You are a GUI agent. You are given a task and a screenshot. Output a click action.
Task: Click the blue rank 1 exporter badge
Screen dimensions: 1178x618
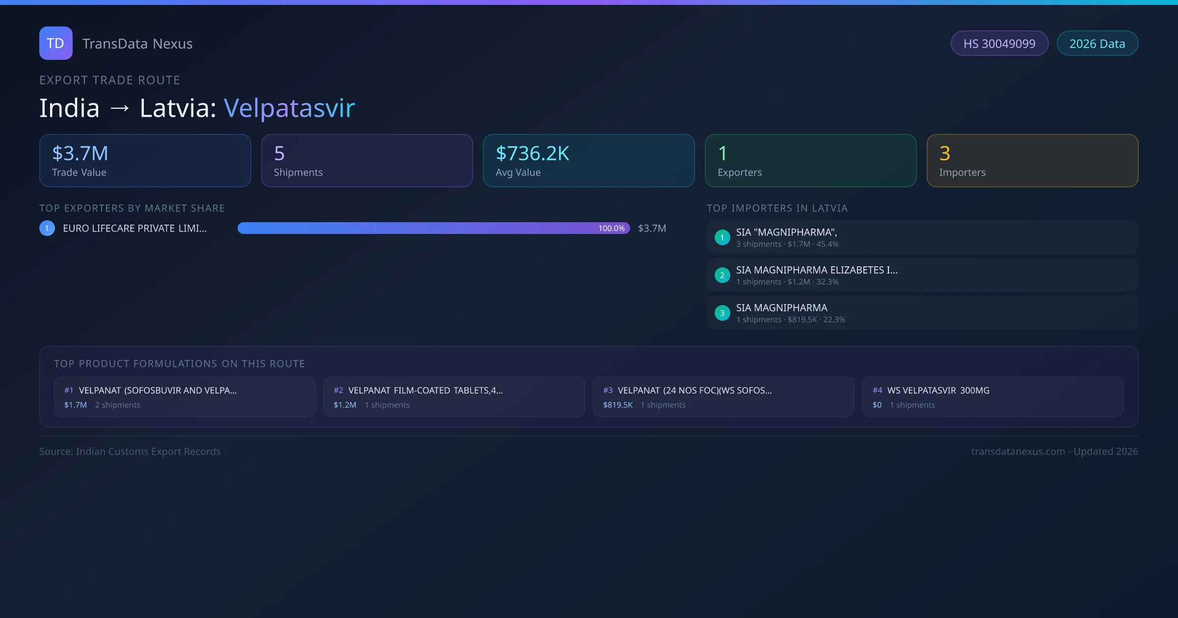47,228
